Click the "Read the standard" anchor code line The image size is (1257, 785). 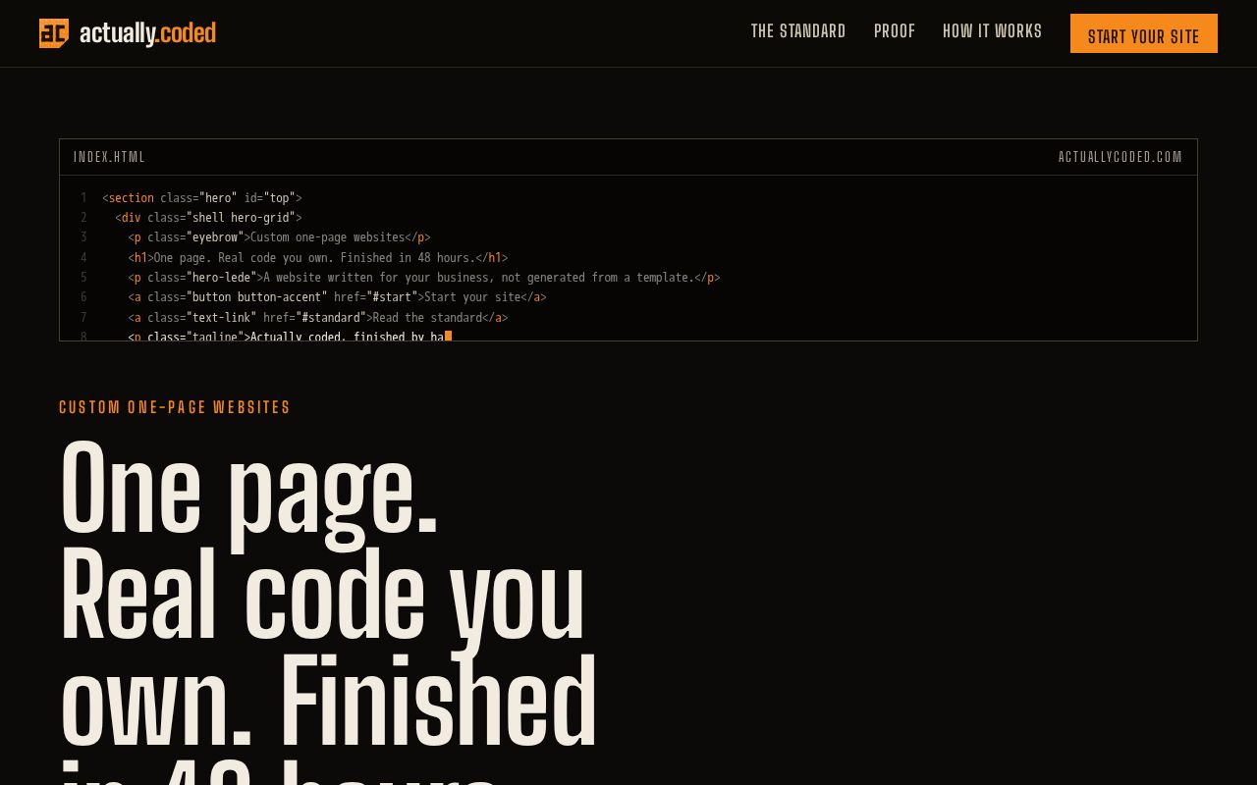click(x=317, y=318)
